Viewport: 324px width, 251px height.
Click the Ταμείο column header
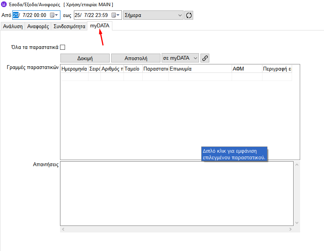(x=133, y=69)
